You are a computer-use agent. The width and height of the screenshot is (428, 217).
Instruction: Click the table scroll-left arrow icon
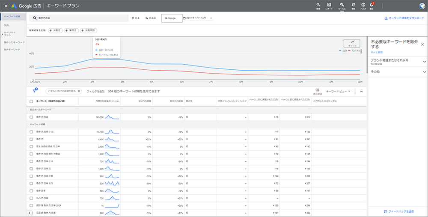(30, 213)
